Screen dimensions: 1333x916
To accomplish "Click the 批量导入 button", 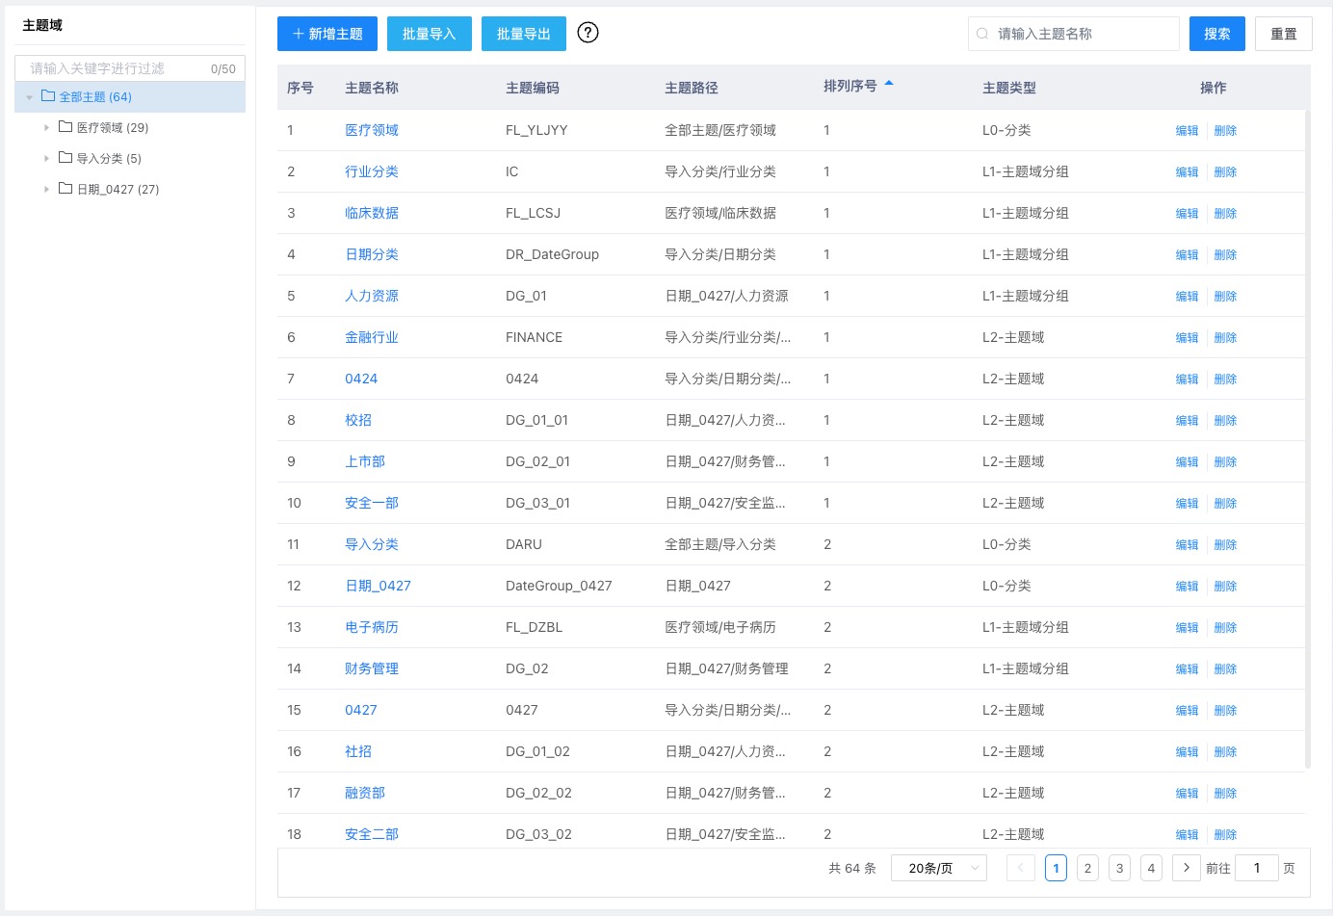I will tap(429, 33).
